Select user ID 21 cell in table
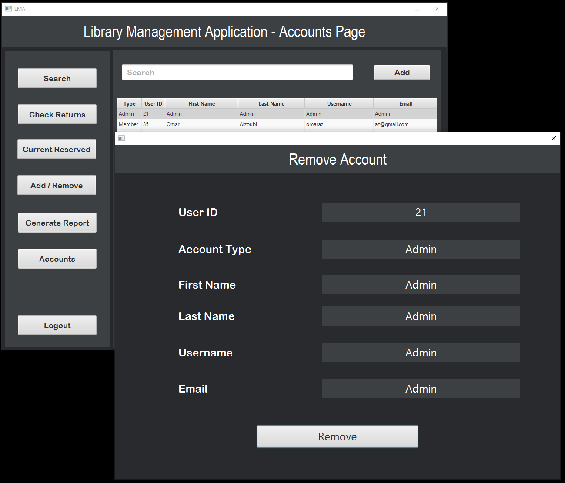The image size is (565, 483). 153,114
